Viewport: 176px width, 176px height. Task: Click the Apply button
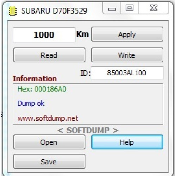(127, 34)
